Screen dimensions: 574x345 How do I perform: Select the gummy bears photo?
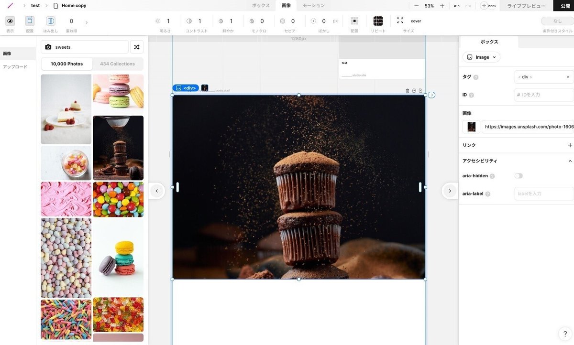point(118,314)
